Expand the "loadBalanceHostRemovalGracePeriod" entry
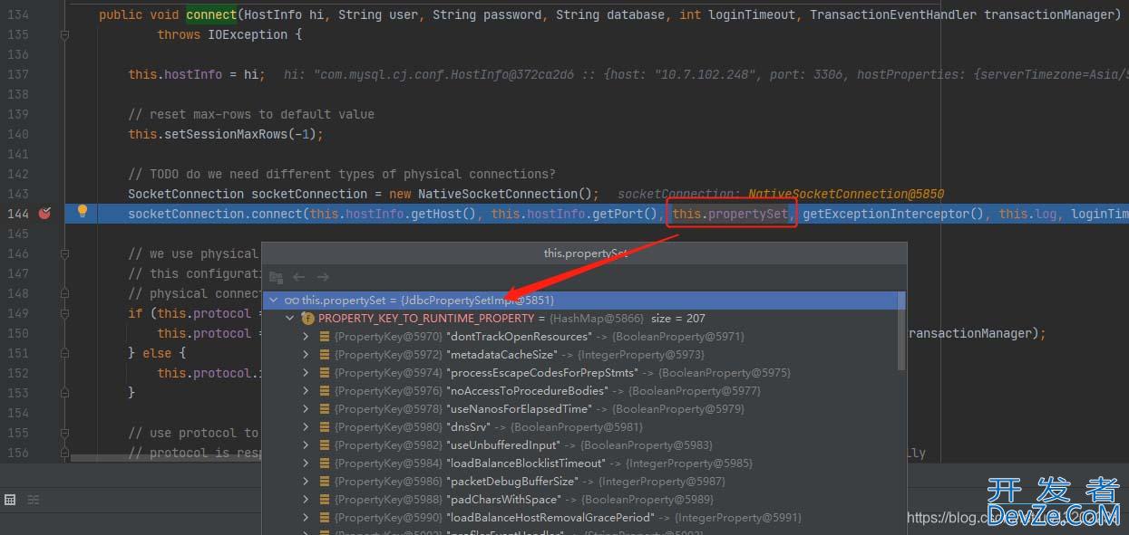Image resolution: width=1129 pixels, height=535 pixels. point(307,518)
